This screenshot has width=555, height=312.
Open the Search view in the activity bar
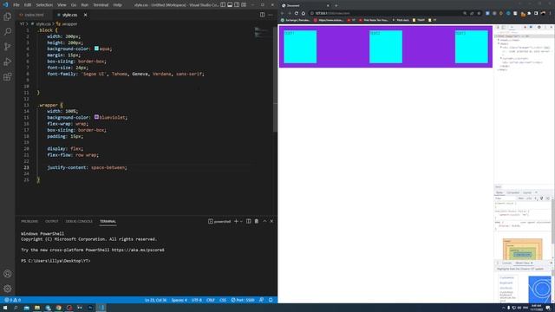[x=8, y=32]
